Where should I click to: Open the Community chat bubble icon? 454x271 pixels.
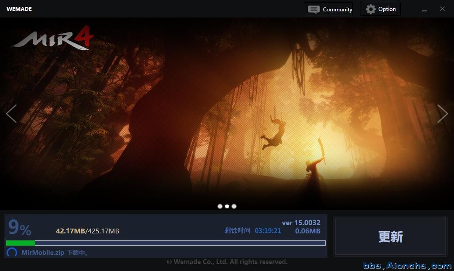pyautogui.click(x=313, y=9)
